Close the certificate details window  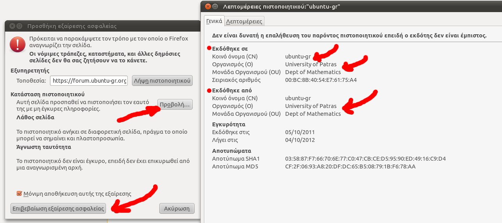tap(207, 6)
